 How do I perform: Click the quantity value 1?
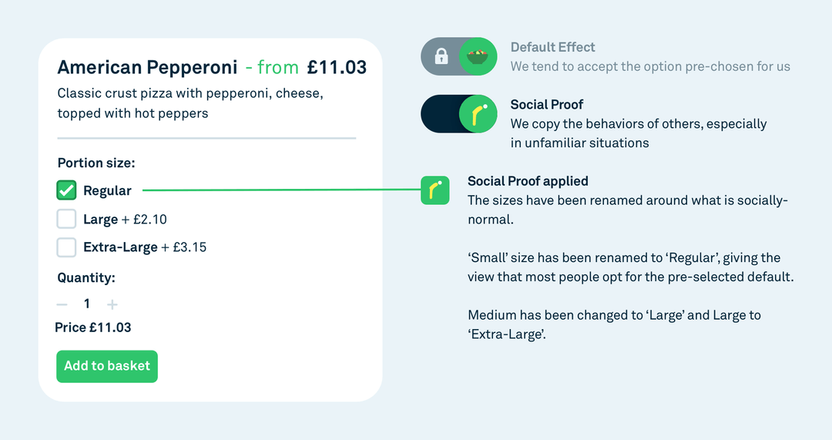pyautogui.click(x=87, y=304)
